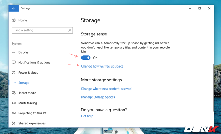Click the Get help link
Screen dimensions: 221x134
click(87, 116)
